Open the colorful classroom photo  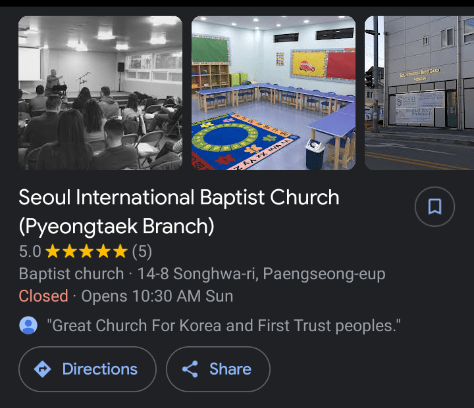pos(273,93)
